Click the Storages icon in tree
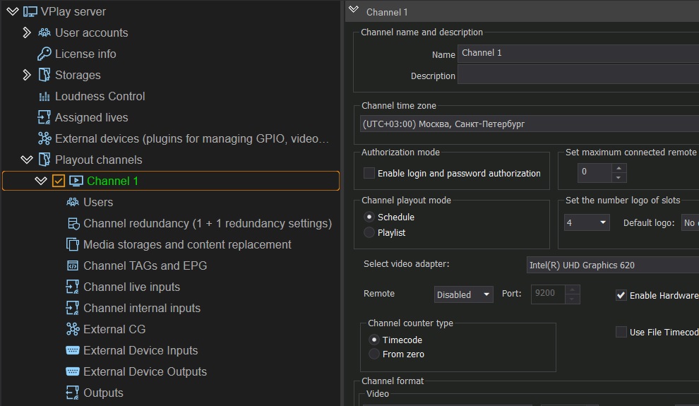 tap(44, 75)
